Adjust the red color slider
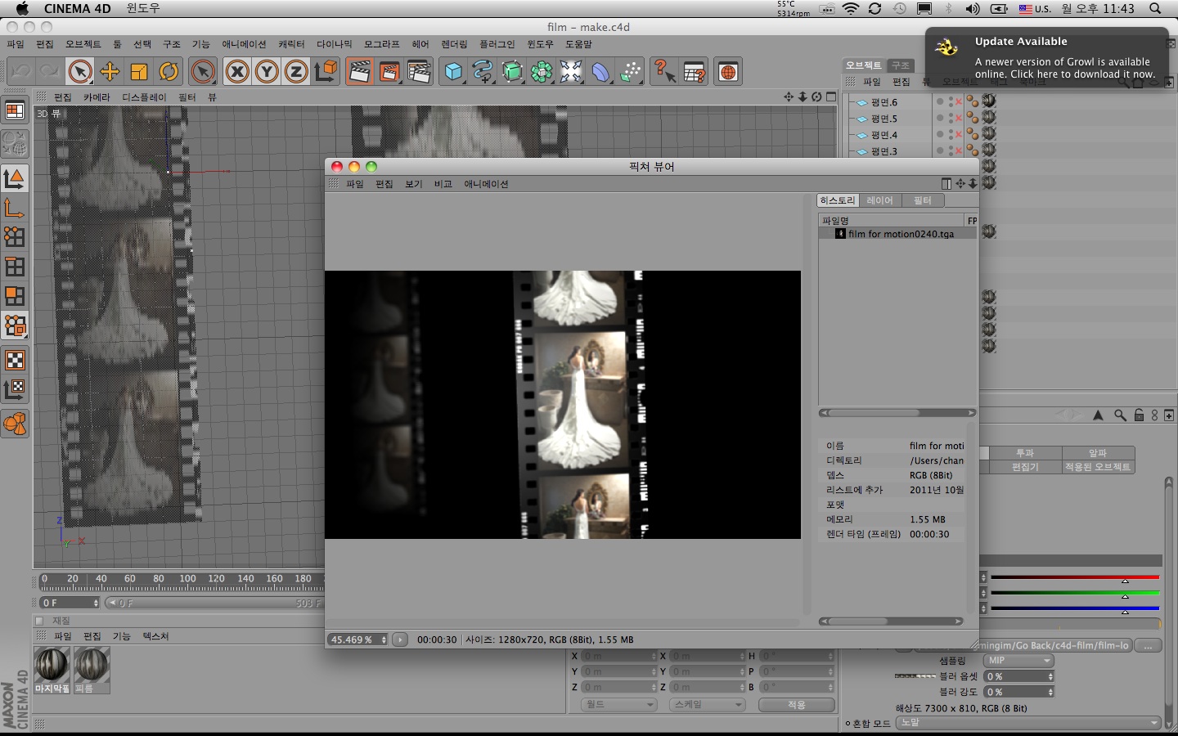The image size is (1178, 736). coord(1075,578)
